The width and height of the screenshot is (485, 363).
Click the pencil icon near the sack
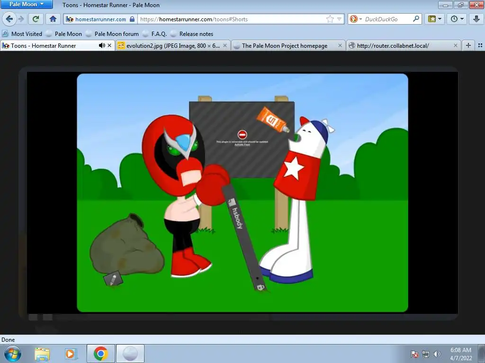click(x=113, y=279)
